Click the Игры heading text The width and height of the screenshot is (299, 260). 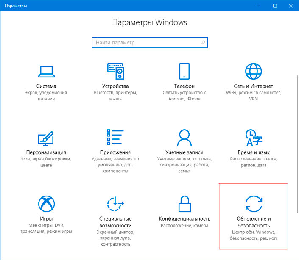click(x=46, y=219)
